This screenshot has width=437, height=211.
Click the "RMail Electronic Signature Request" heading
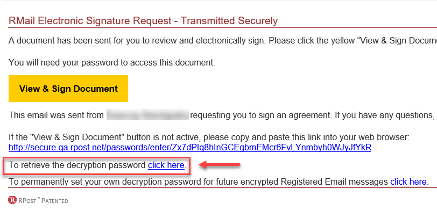tap(90, 21)
